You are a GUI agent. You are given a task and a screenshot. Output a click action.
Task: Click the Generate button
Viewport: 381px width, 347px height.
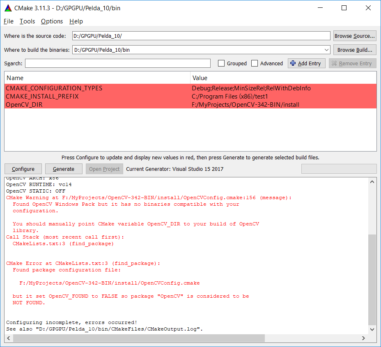click(64, 169)
